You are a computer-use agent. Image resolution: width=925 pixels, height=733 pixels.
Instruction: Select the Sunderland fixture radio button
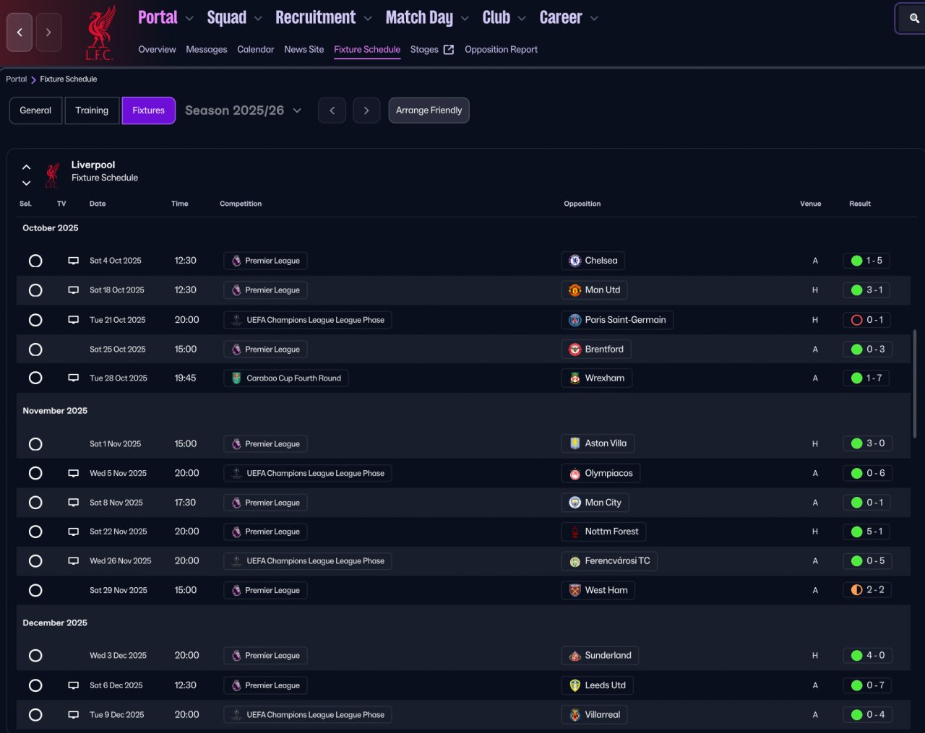pos(35,656)
